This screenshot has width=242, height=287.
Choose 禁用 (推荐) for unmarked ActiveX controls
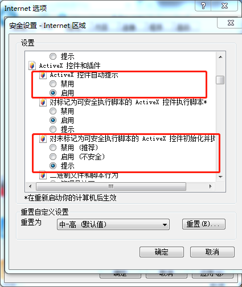click(53, 147)
